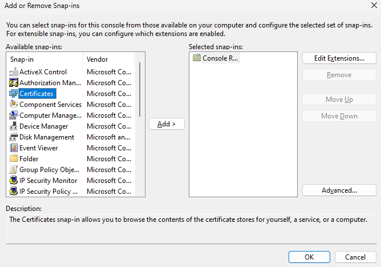Open the Advanced options button
Screen dimensions: 381x267
point(339,190)
